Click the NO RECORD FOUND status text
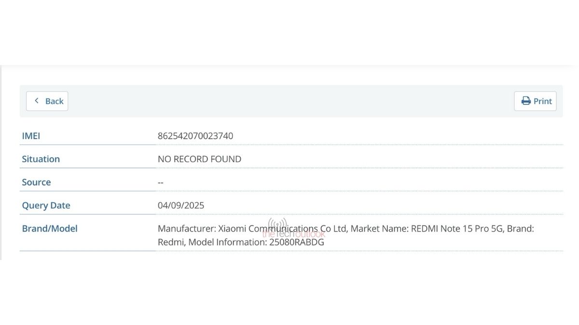The height and width of the screenshot is (325, 579). 199,159
